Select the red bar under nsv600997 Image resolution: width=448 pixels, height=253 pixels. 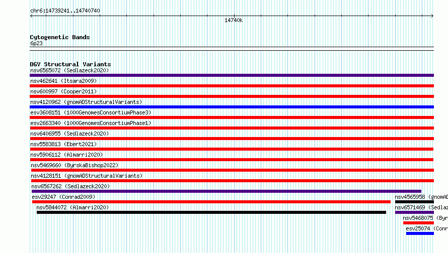click(232, 96)
